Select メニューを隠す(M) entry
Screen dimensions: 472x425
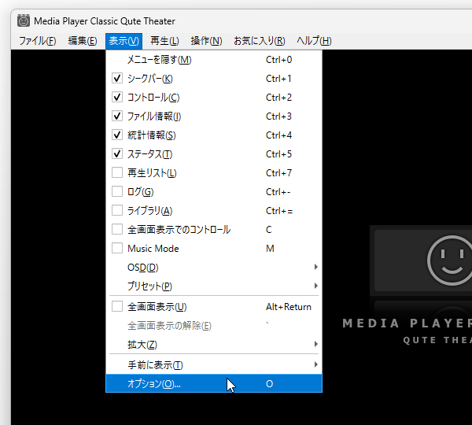[x=214, y=60]
